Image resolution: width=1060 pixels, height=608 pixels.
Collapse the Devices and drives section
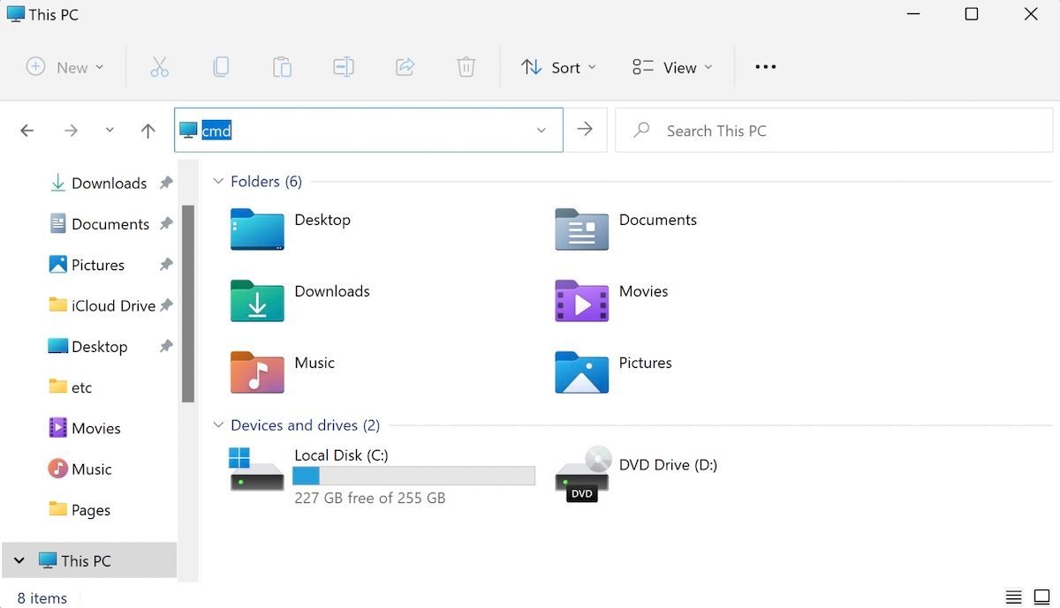tap(218, 424)
